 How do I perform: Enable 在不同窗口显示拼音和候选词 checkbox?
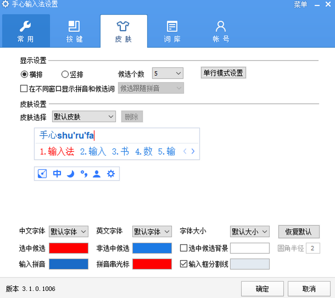[x=24, y=89]
